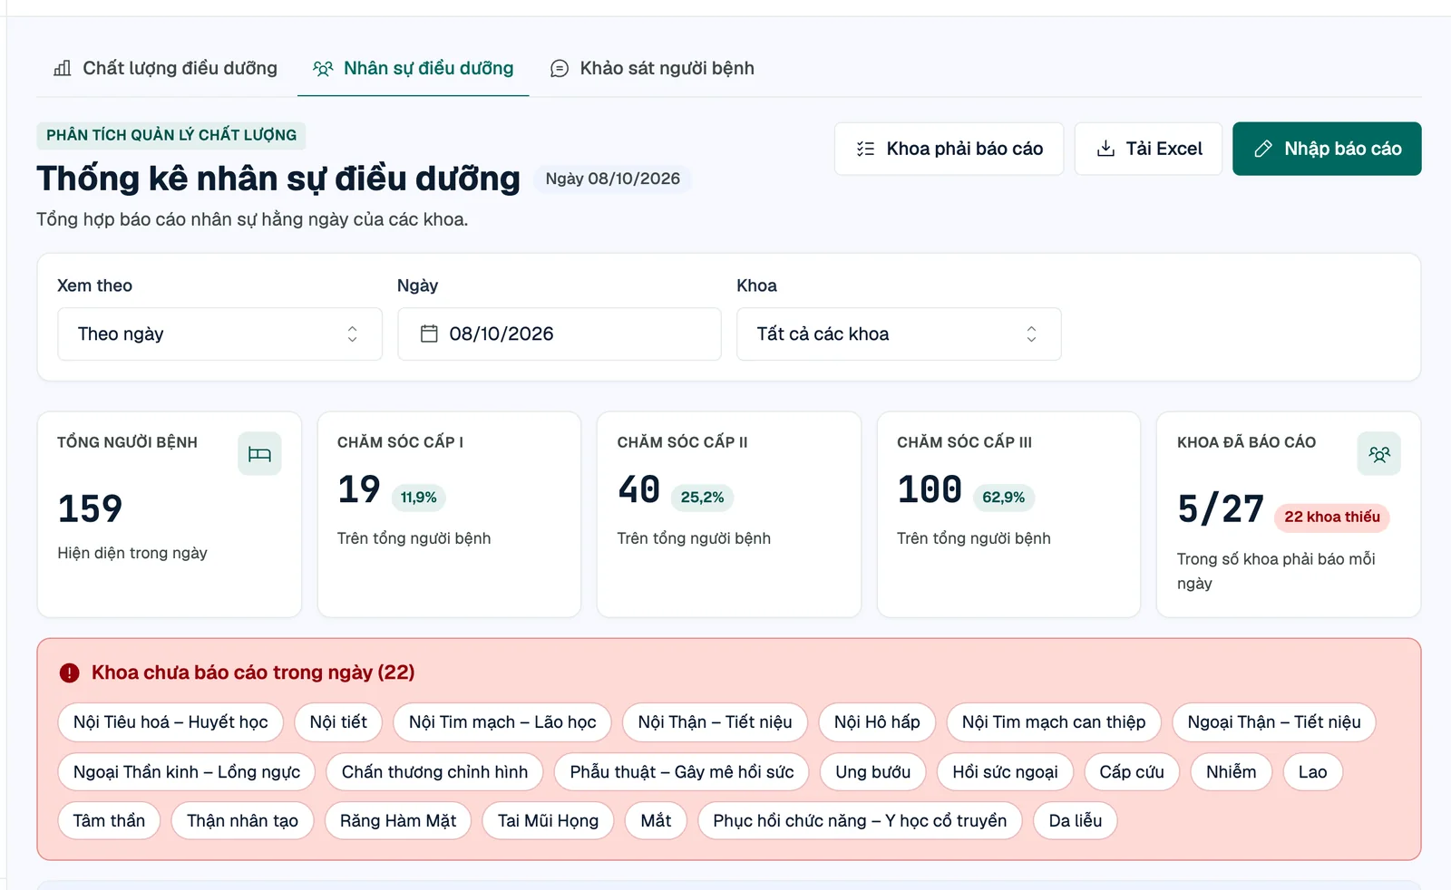Image resolution: width=1451 pixels, height=890 pixels.
Task: Select the Cấp cứu chip
Action: [1132, 772]
